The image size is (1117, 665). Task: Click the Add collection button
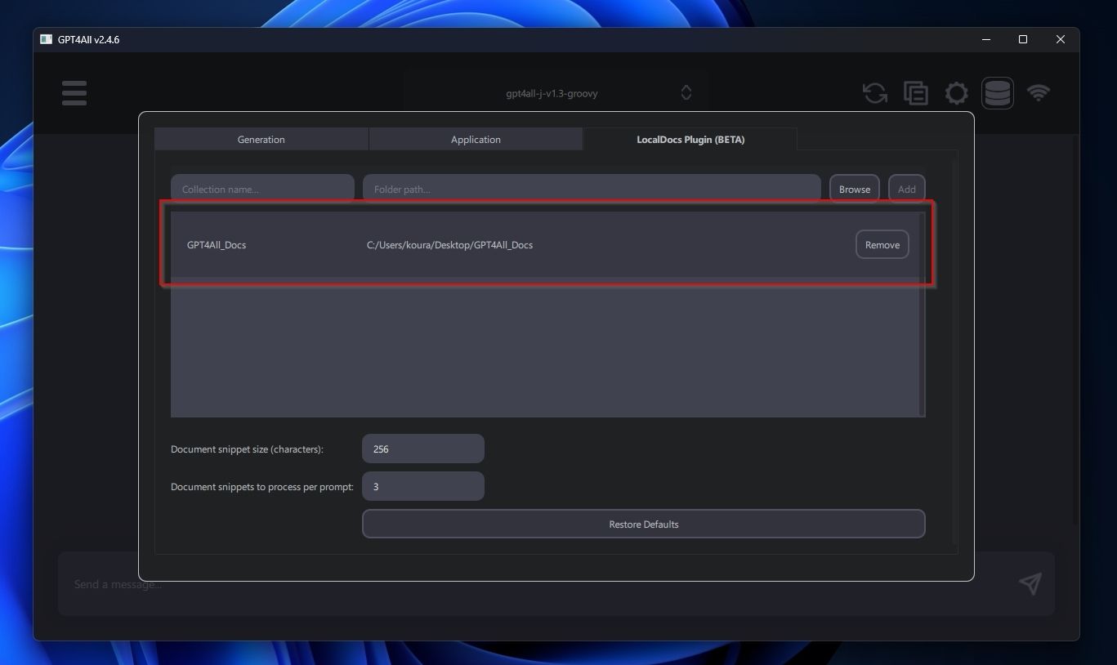[x=906, y=189]
